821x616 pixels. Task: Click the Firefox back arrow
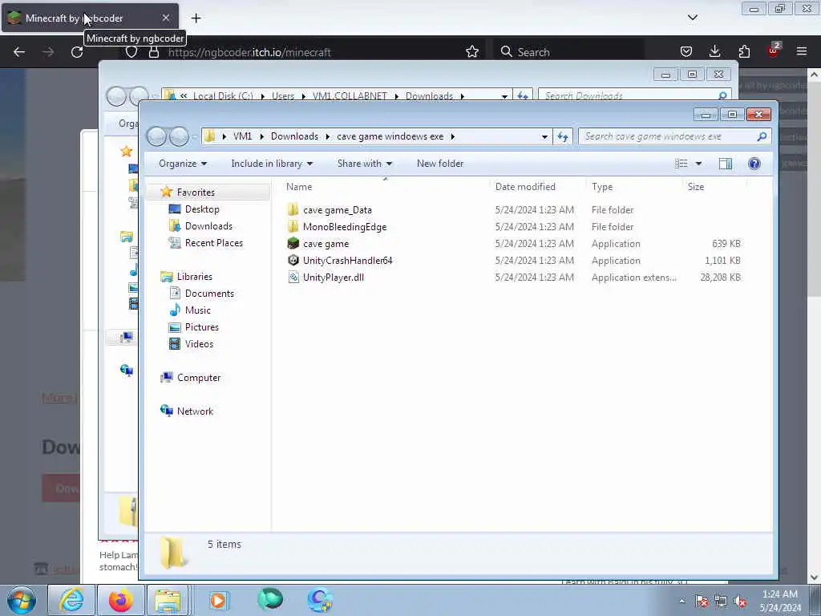pyautogui.click(x=19, y=52)
